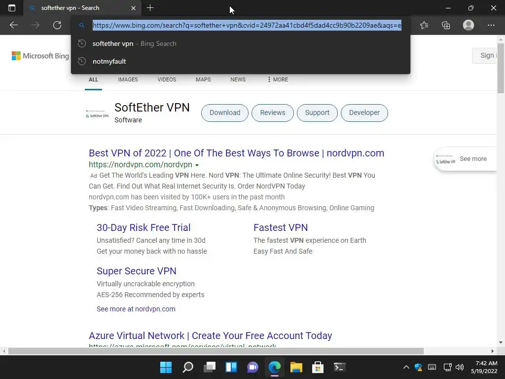
Task: Open Edge Settings and more menu
Action: pos(491,25)
